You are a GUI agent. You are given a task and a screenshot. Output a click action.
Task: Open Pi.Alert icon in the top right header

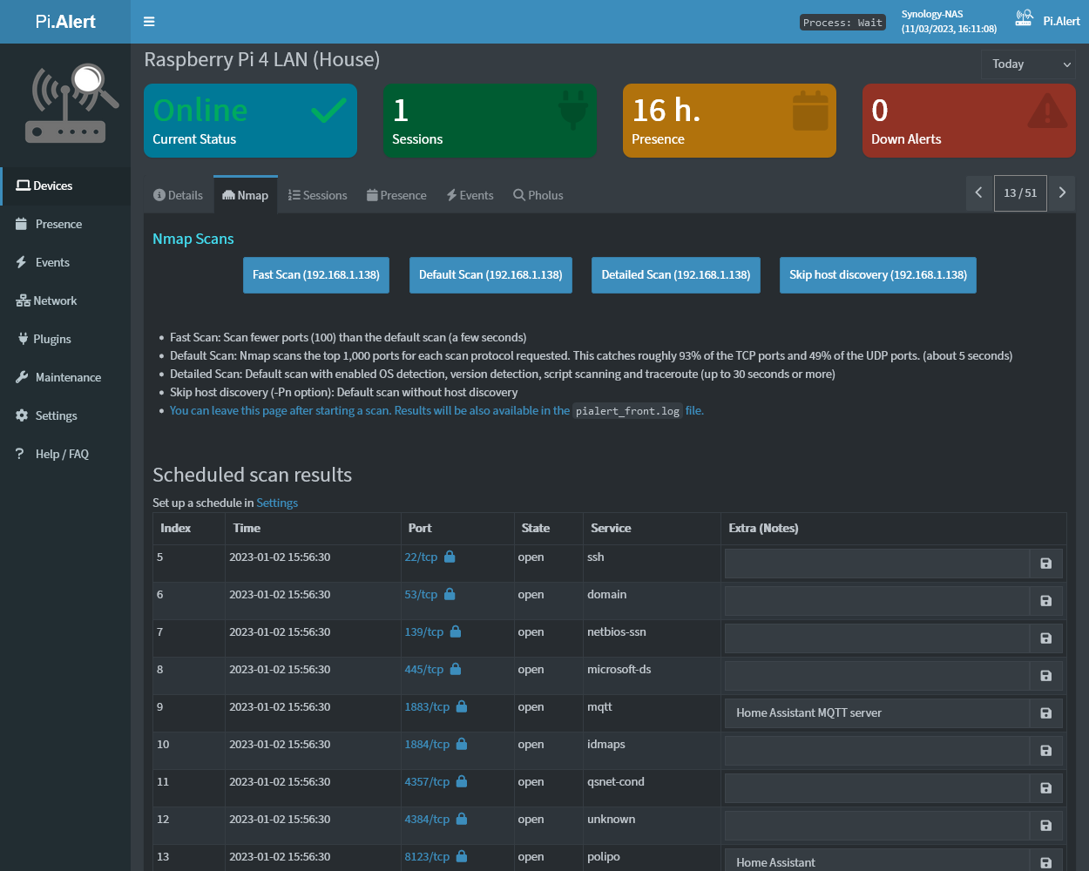pyautogui.click(x=1025, y=19)
